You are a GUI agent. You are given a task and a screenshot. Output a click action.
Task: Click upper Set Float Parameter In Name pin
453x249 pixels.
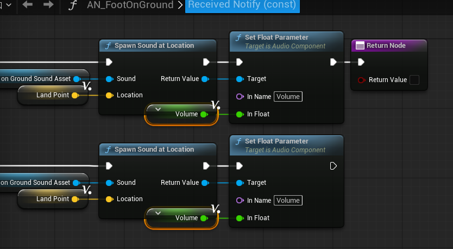tap(240, 97)
